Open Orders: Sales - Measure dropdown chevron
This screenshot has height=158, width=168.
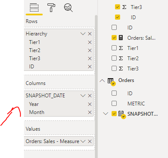point(83,141)
